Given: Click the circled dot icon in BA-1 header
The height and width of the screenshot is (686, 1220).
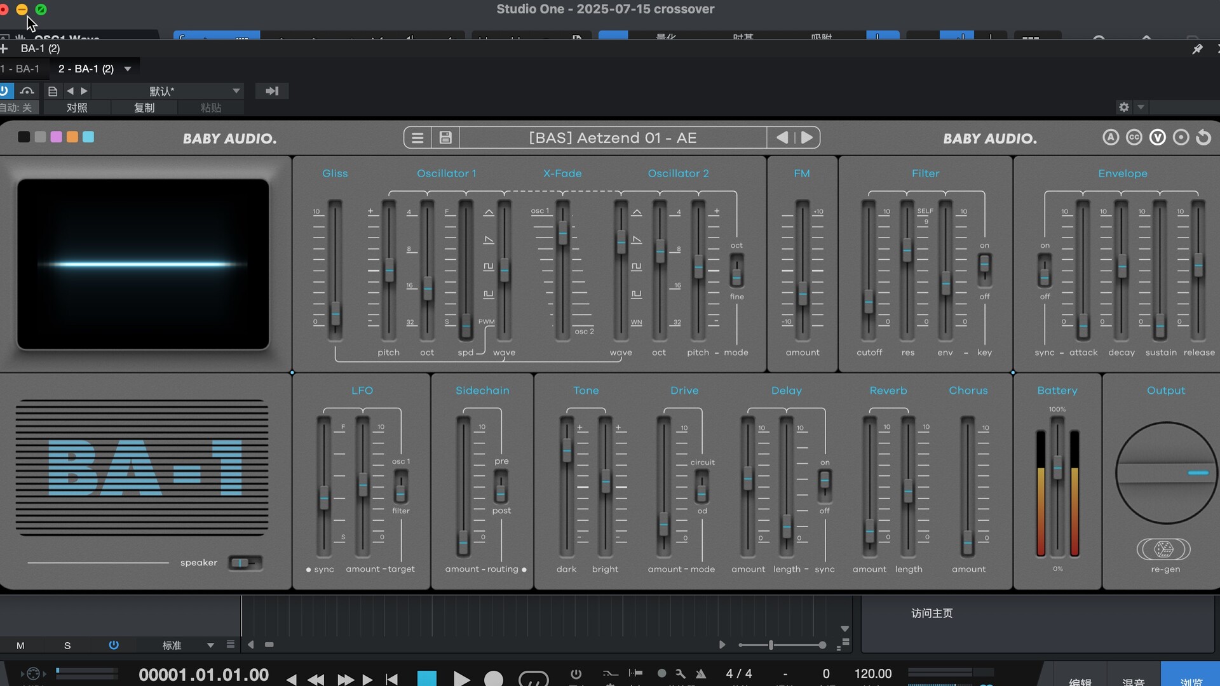Looking at the screenshot, I should 1181,138.
